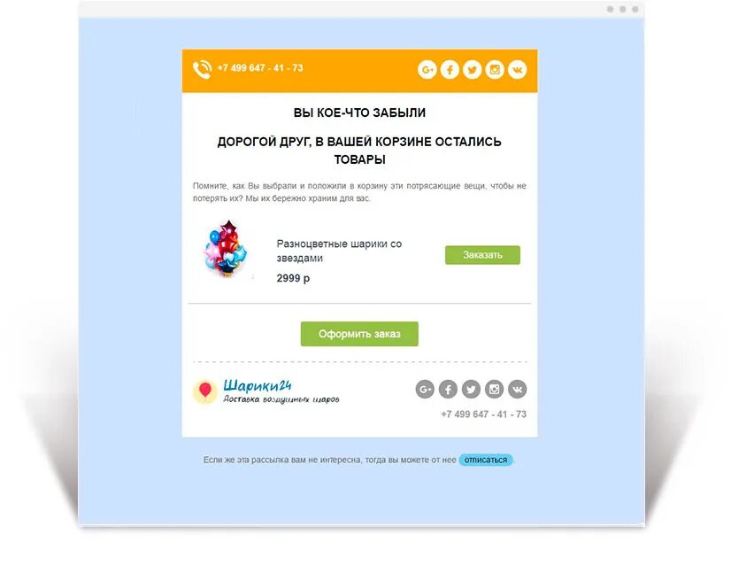Click the red balloon logo icon
This screenshot has width=731, height=565.
pyautogui.click(x=205, y=391)
